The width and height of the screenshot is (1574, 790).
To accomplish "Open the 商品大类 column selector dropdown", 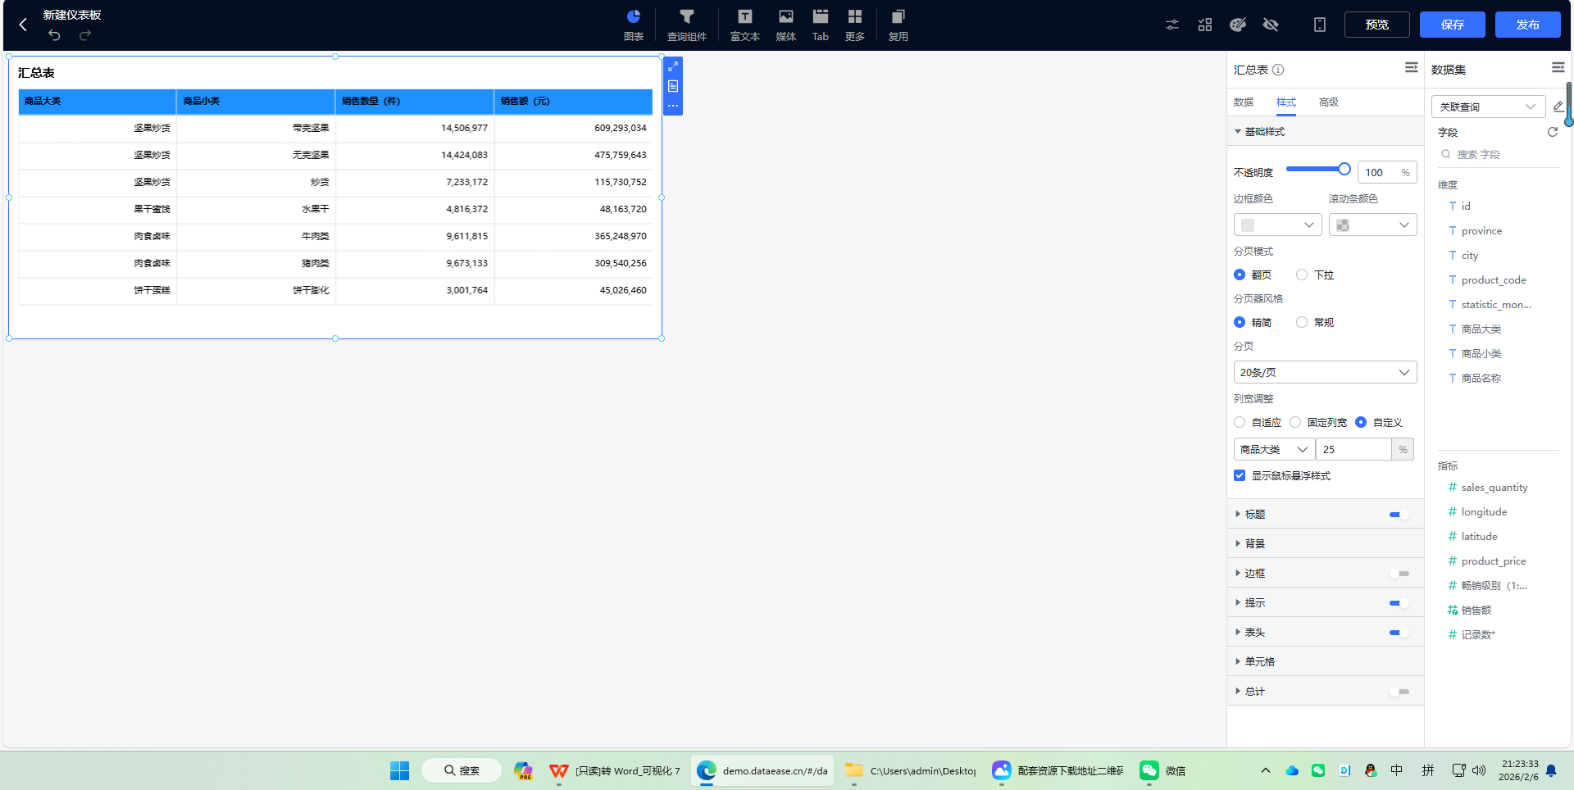I will coord(1274,449).
